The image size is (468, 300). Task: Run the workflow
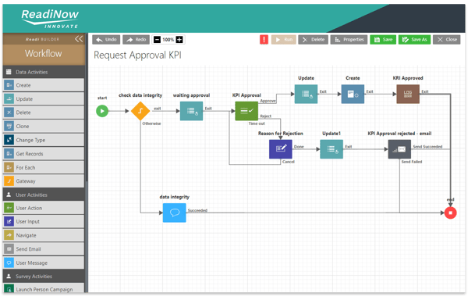pyautogui.click(x=284, y=39)
